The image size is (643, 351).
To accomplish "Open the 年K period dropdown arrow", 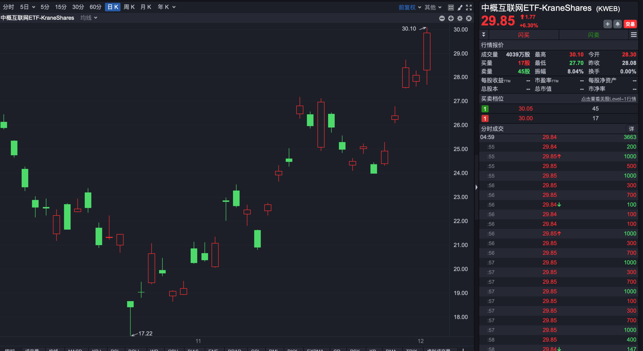I will pyautogui.click(x=174, y=7).
